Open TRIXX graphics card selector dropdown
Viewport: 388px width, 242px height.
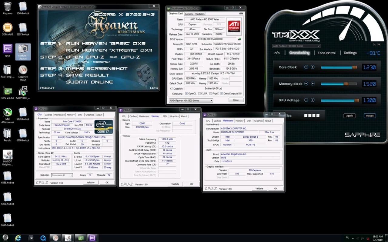(x=296, y=46)
